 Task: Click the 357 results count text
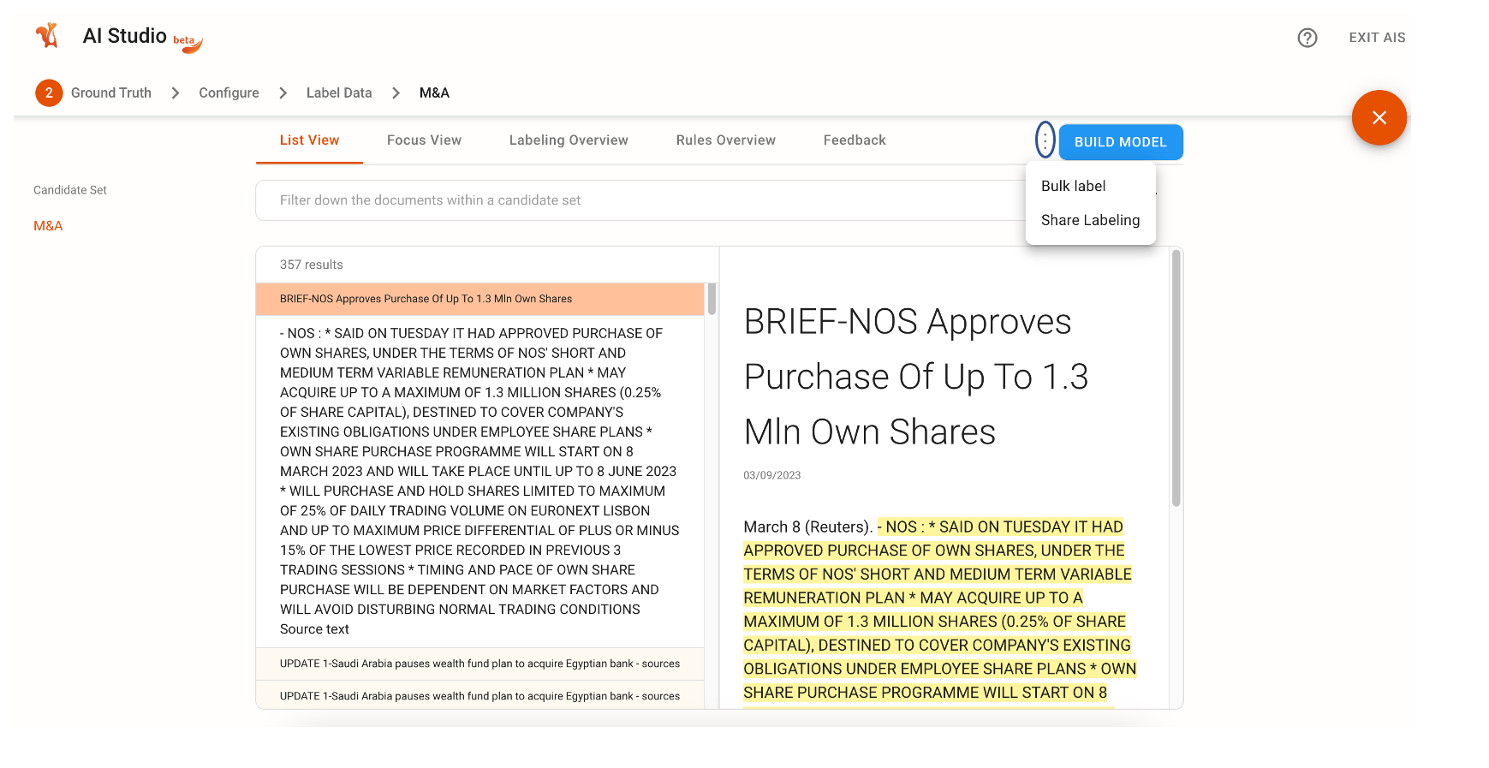point(311,265)
